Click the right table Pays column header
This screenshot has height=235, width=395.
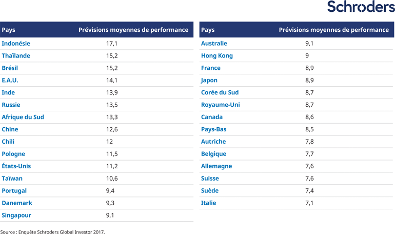point(208,30)
